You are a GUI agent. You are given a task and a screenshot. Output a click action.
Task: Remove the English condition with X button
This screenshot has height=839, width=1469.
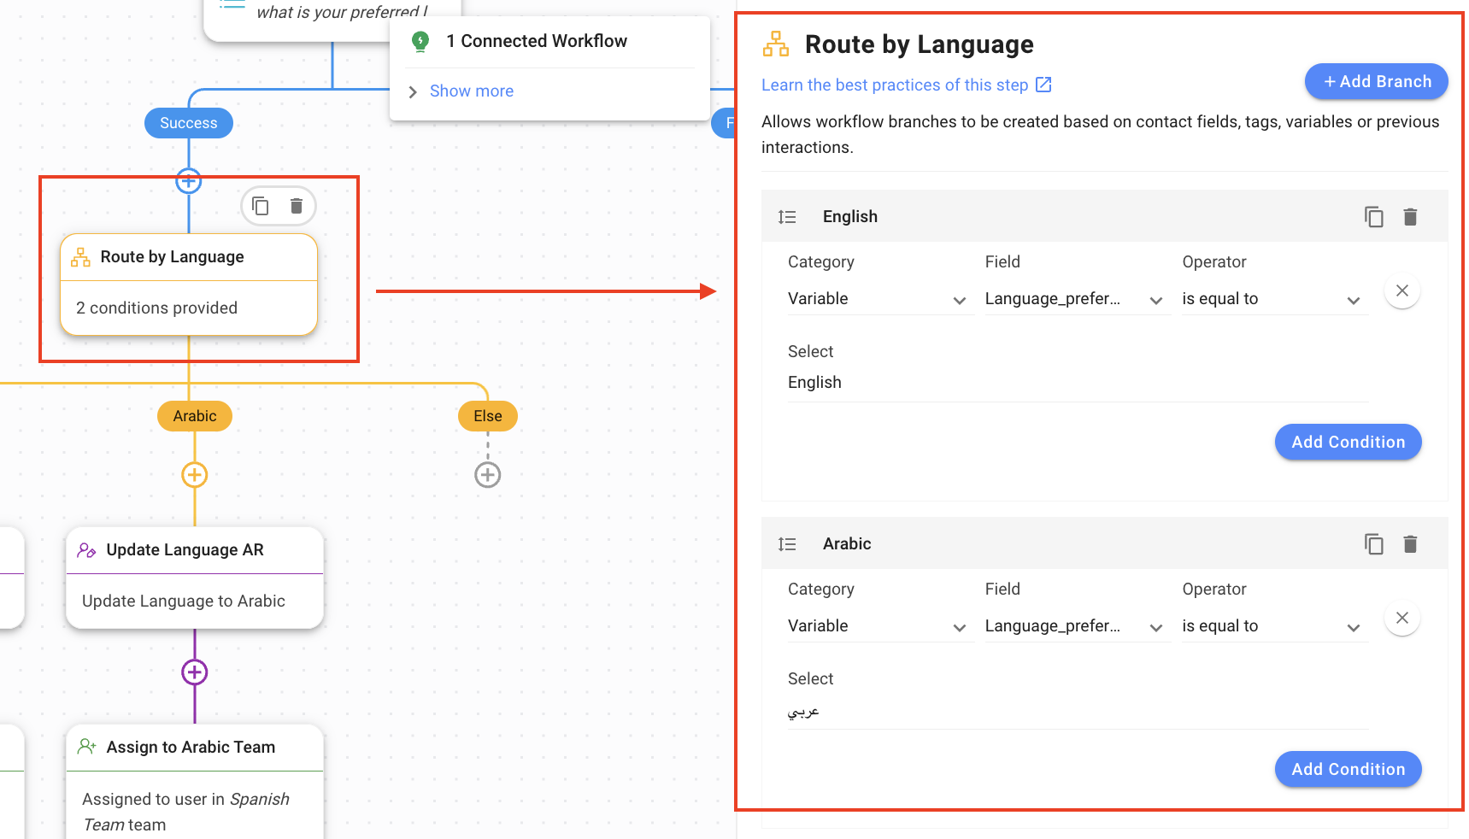(1401, 291)
